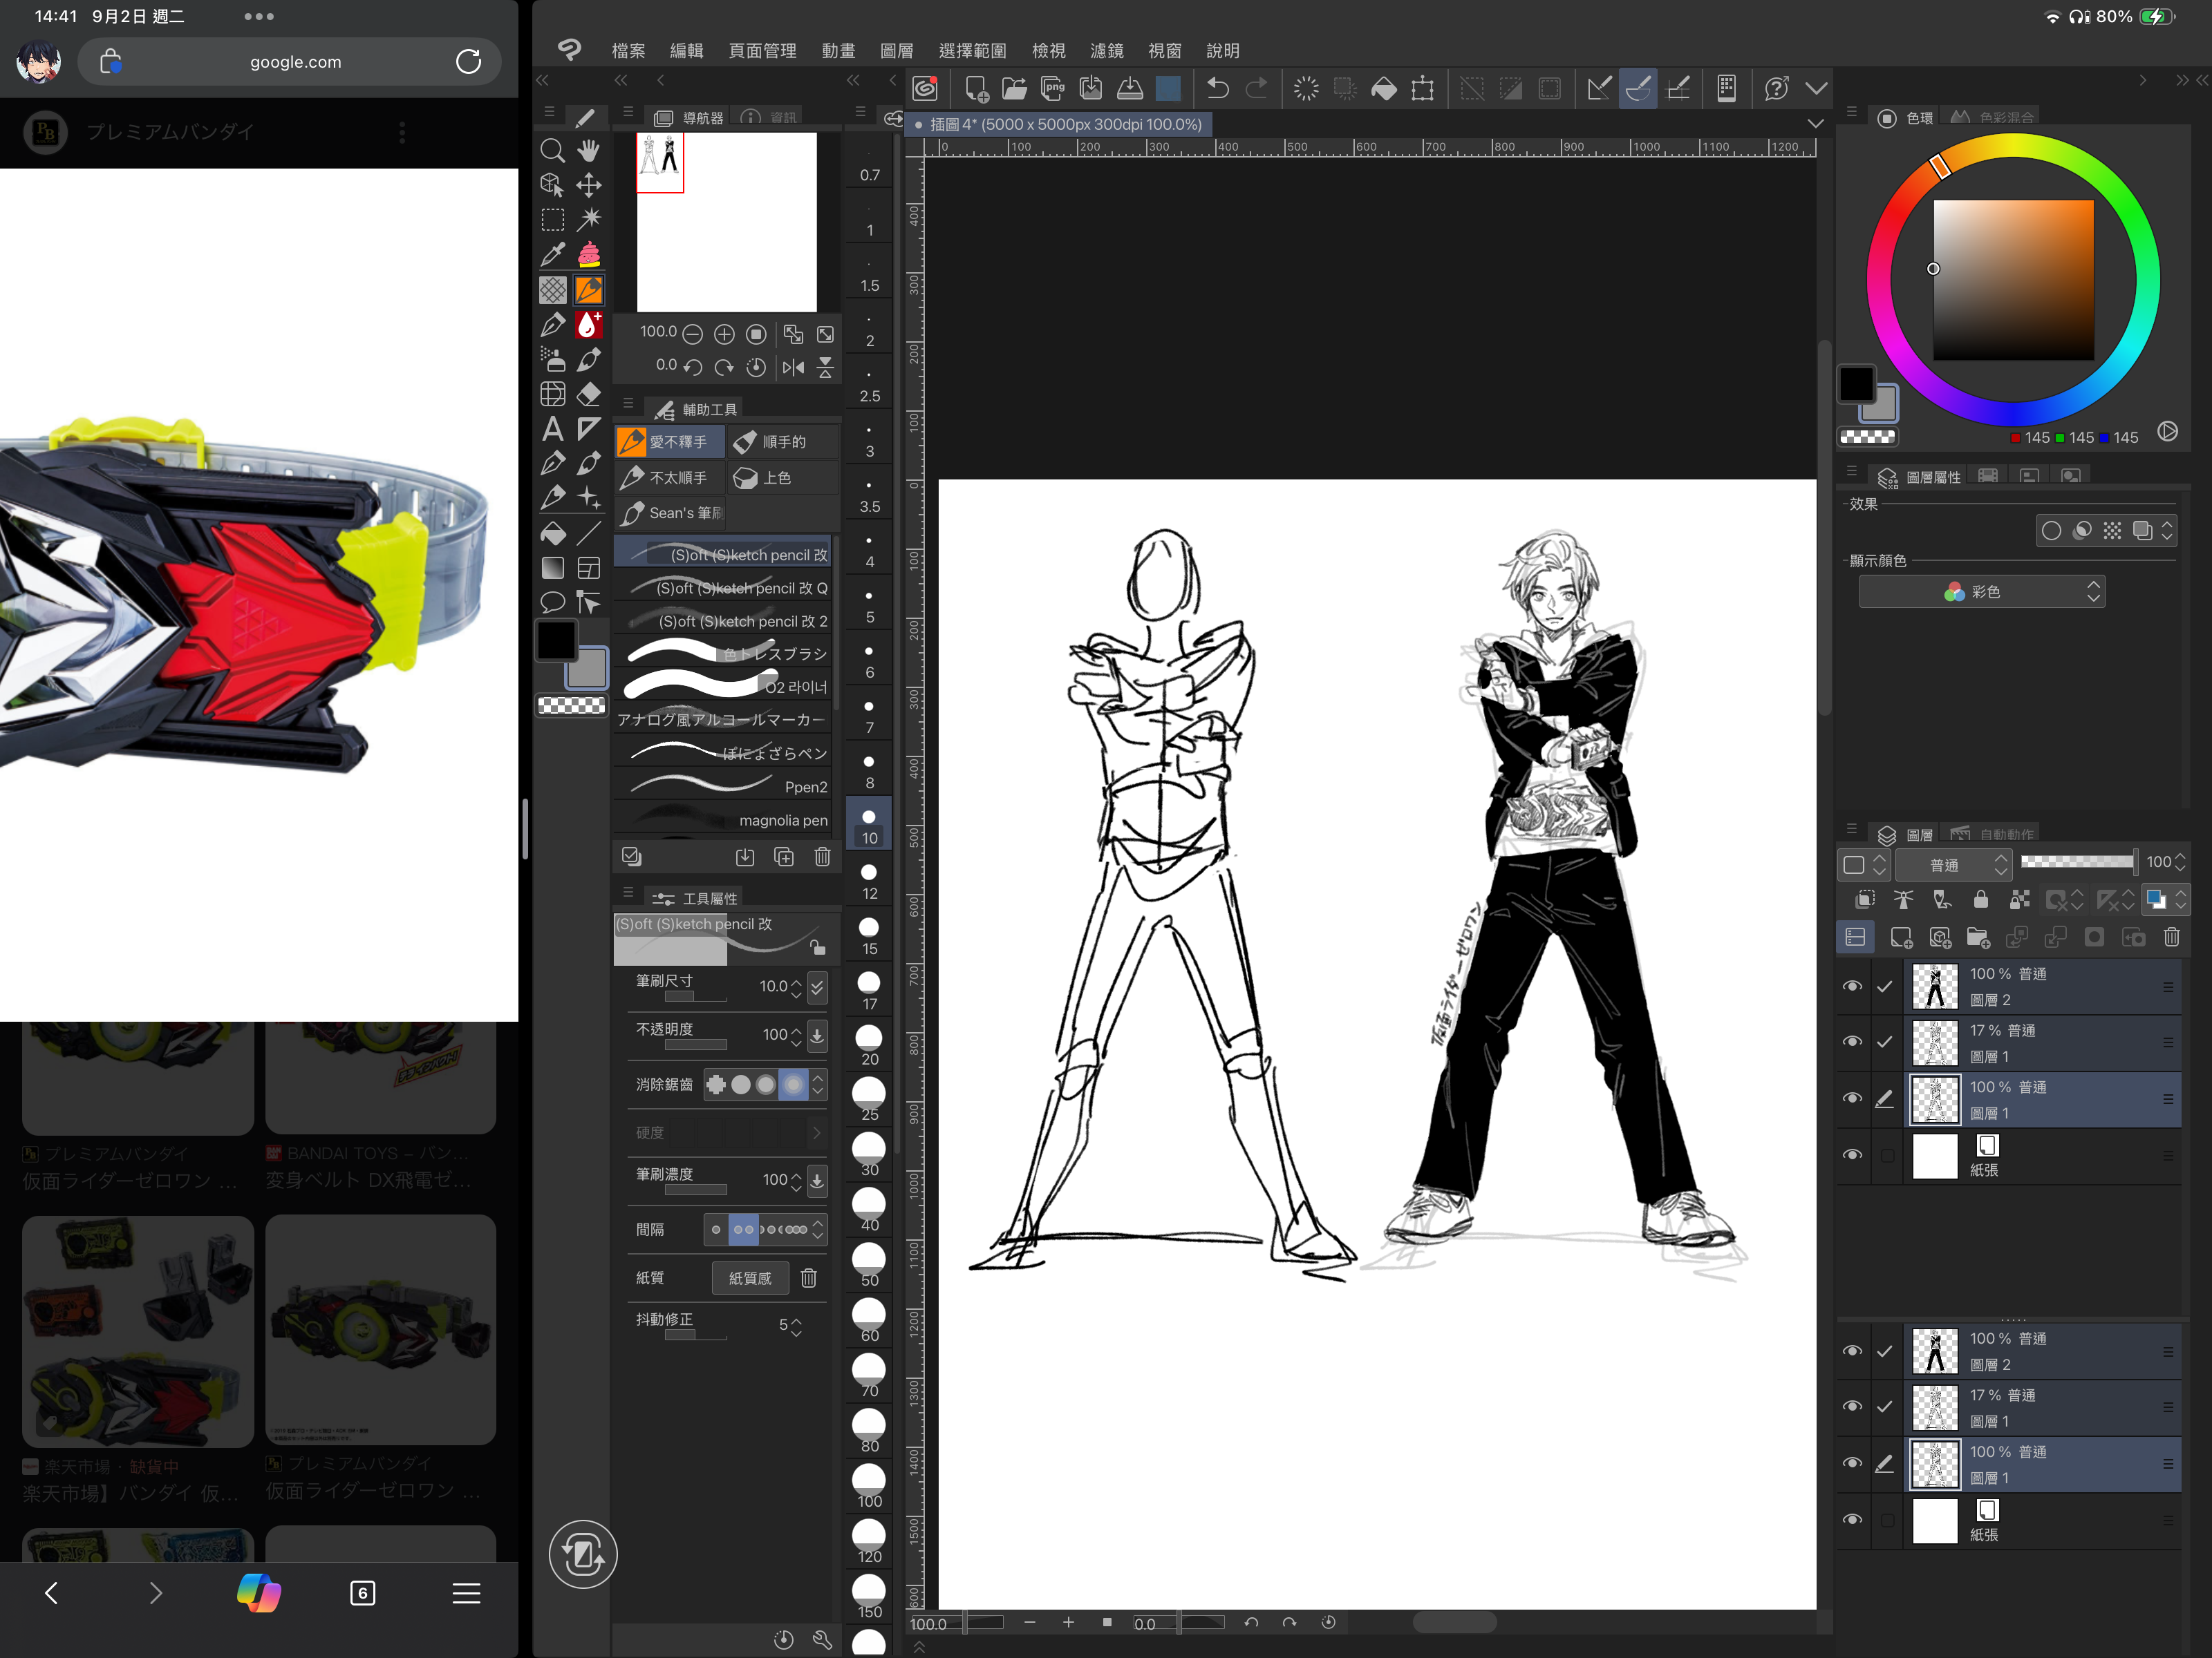Select the eyedropper tool
The width and height of the screenshot is (2212, 1658).
point(552,255)
